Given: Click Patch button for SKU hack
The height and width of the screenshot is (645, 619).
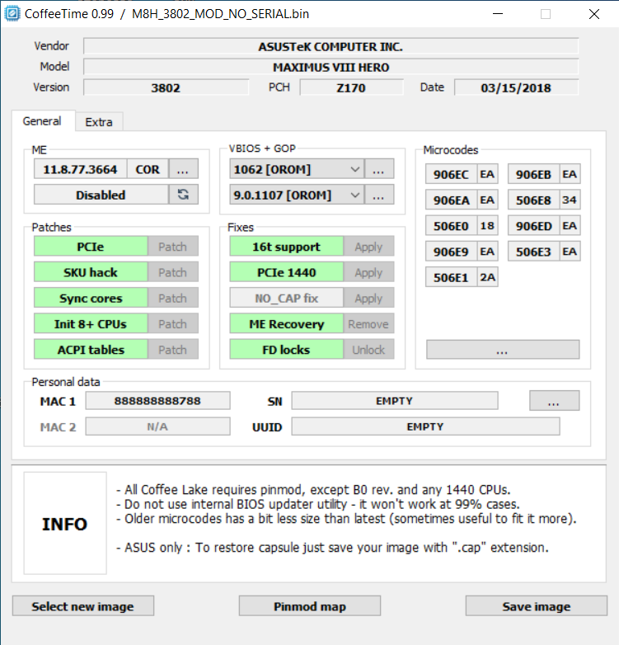Looking at the screenshot, I should (x=172, y=272).
